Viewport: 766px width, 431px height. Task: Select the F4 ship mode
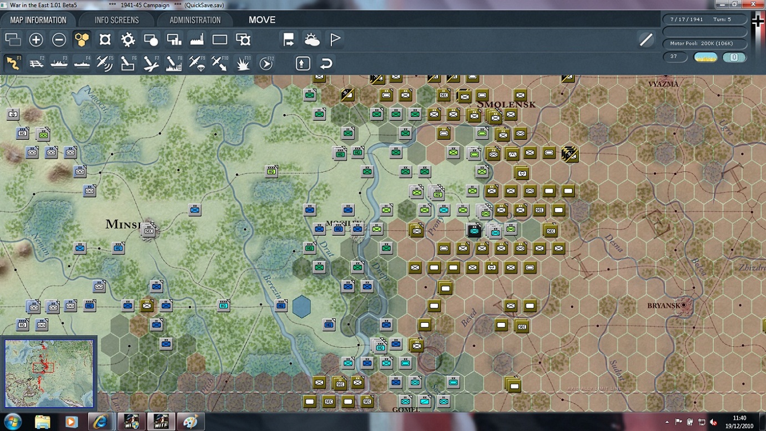82,63
